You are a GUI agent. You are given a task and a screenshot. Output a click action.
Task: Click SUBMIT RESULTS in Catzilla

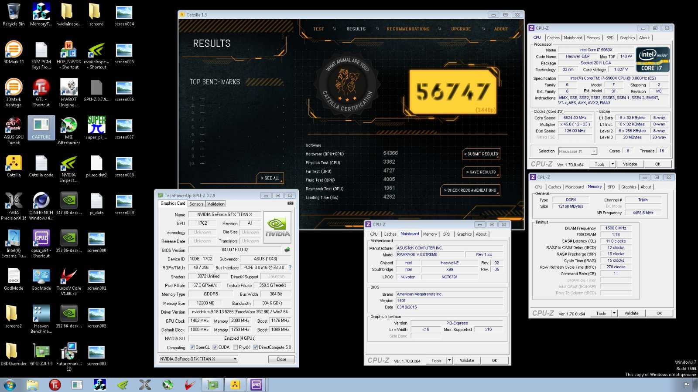pyautogui.click(x=481, y=154)
